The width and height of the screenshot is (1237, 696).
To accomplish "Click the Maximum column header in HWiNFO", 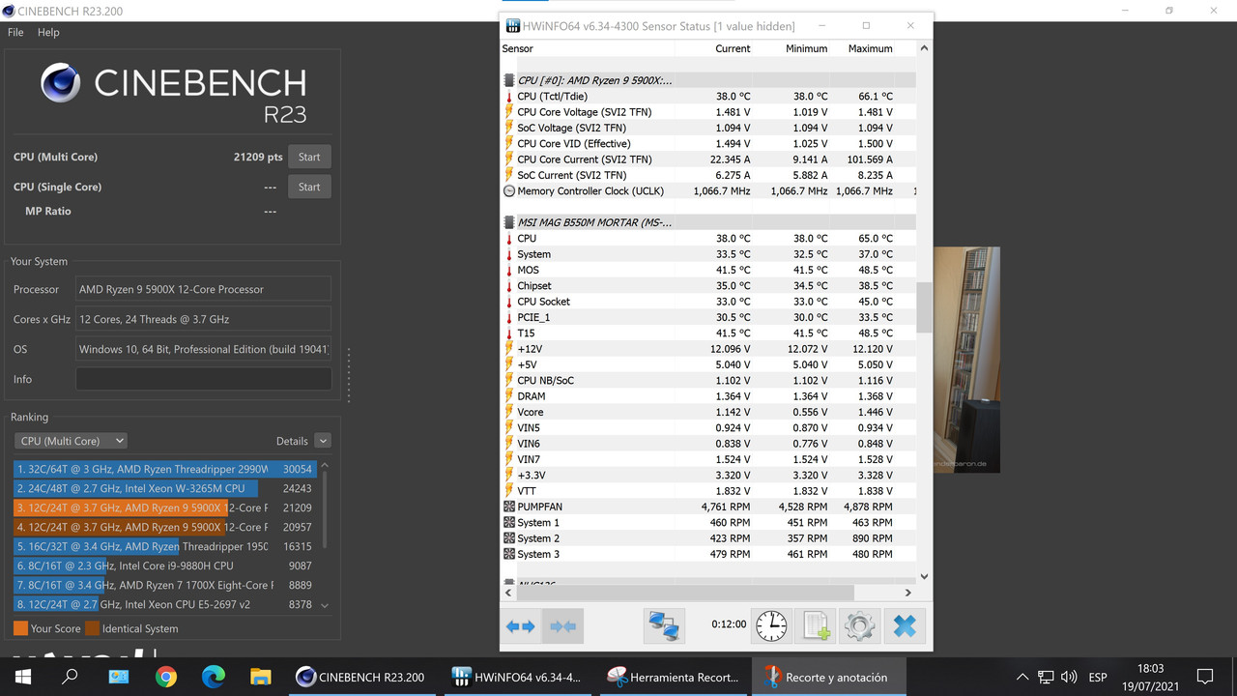I will 870,48.
